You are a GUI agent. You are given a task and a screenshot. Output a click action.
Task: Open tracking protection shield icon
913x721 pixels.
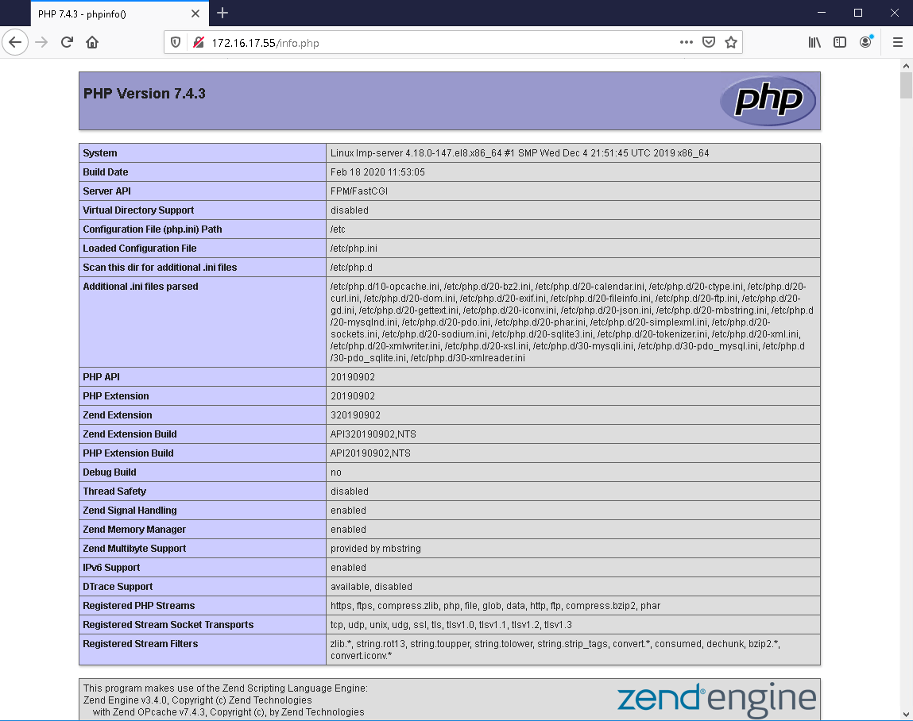pyautogui.click(x=176, y=42)
